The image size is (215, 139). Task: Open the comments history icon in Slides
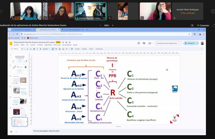(144, 43)
